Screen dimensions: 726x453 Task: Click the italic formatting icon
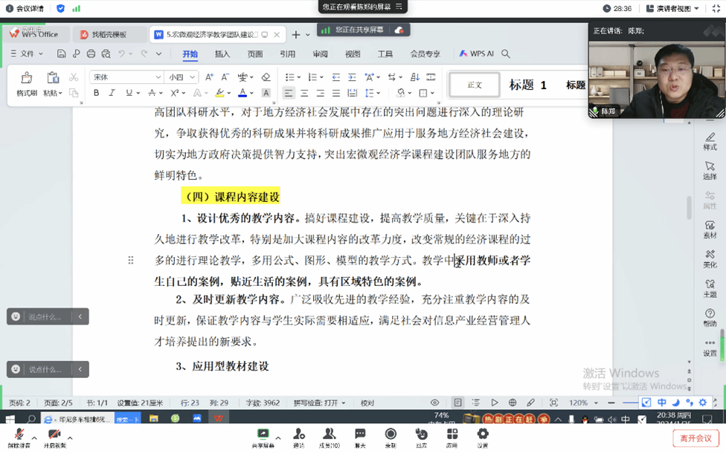point(112,93)
